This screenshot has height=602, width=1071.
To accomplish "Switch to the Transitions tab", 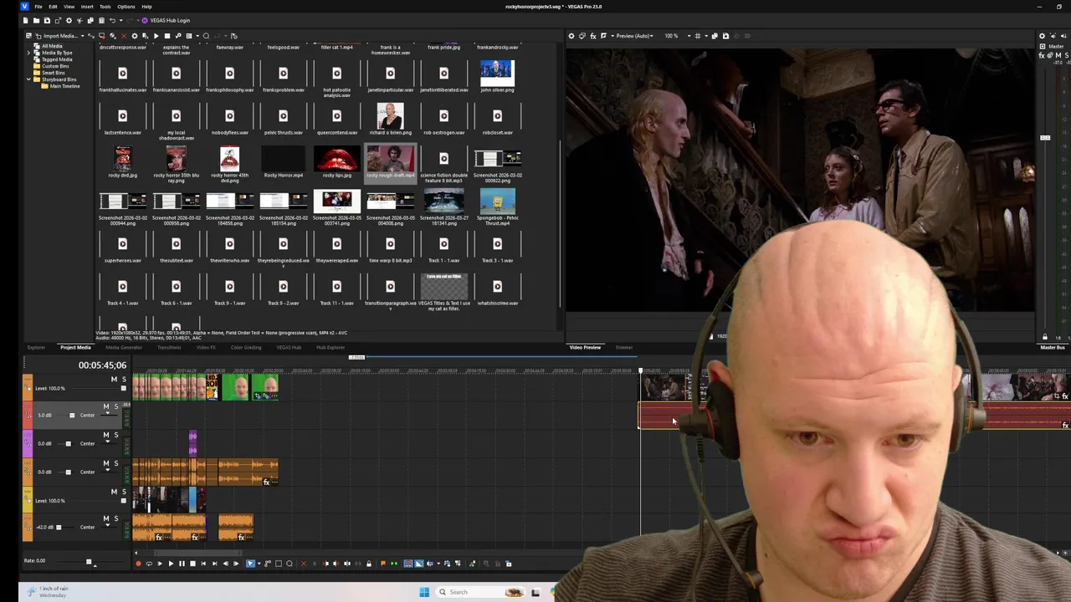I will coord(169,347).
